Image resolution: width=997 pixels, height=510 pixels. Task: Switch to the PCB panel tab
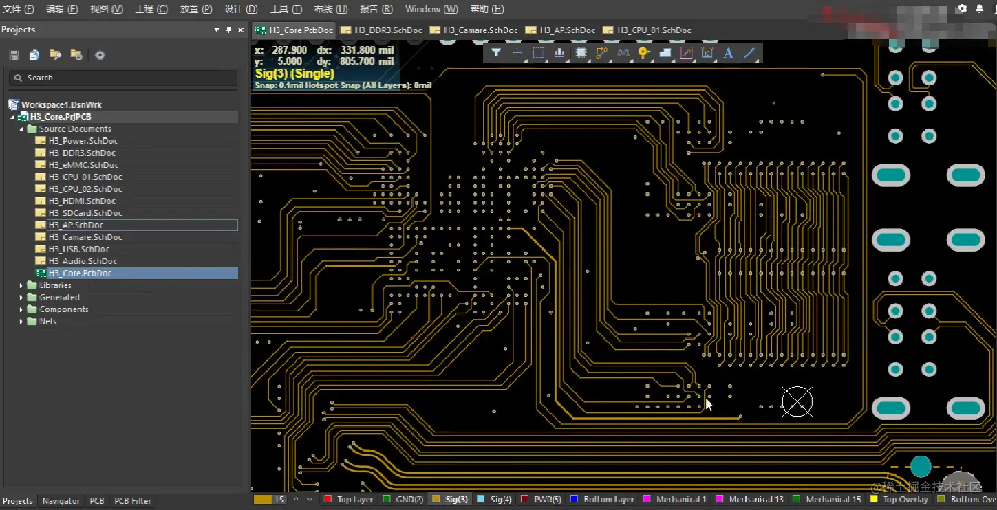point(97,501)
